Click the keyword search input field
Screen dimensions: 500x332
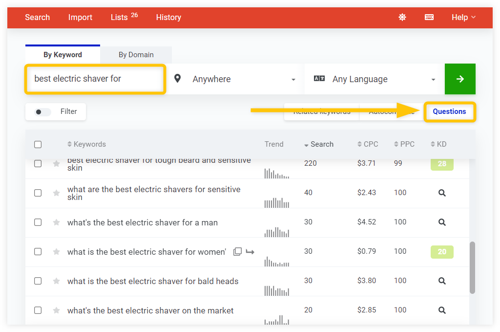(95, 79)
